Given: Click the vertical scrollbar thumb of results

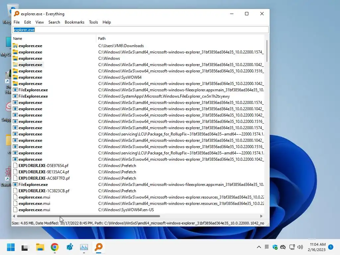Looking at the screenshot, I should click(267, 51).
